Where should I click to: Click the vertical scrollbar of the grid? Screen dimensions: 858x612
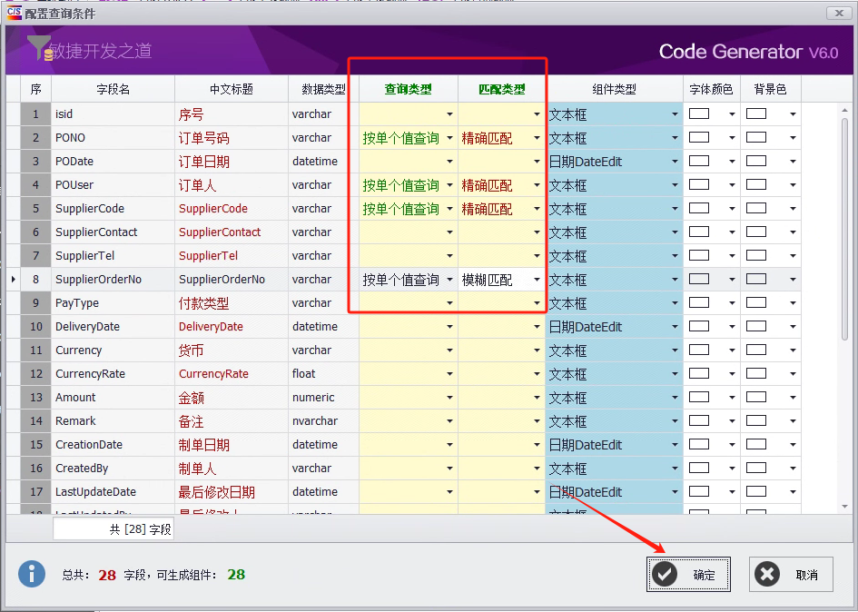(846, 230)
